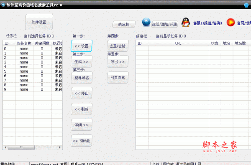The width and height of the screenshot is (251, 165).
Task: Click the red play icon near 官网
Action: coord(231,23)
